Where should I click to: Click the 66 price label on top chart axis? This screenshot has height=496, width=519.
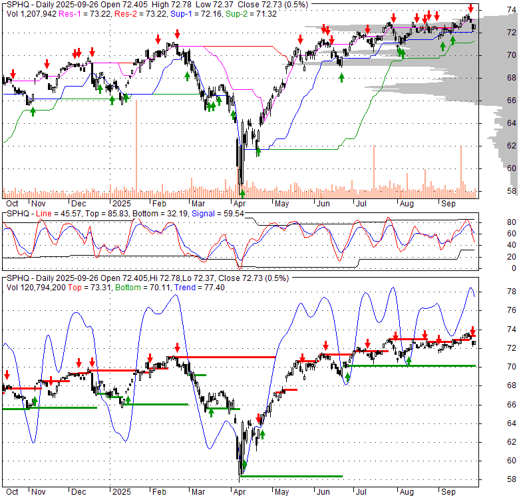click(512, 101)
